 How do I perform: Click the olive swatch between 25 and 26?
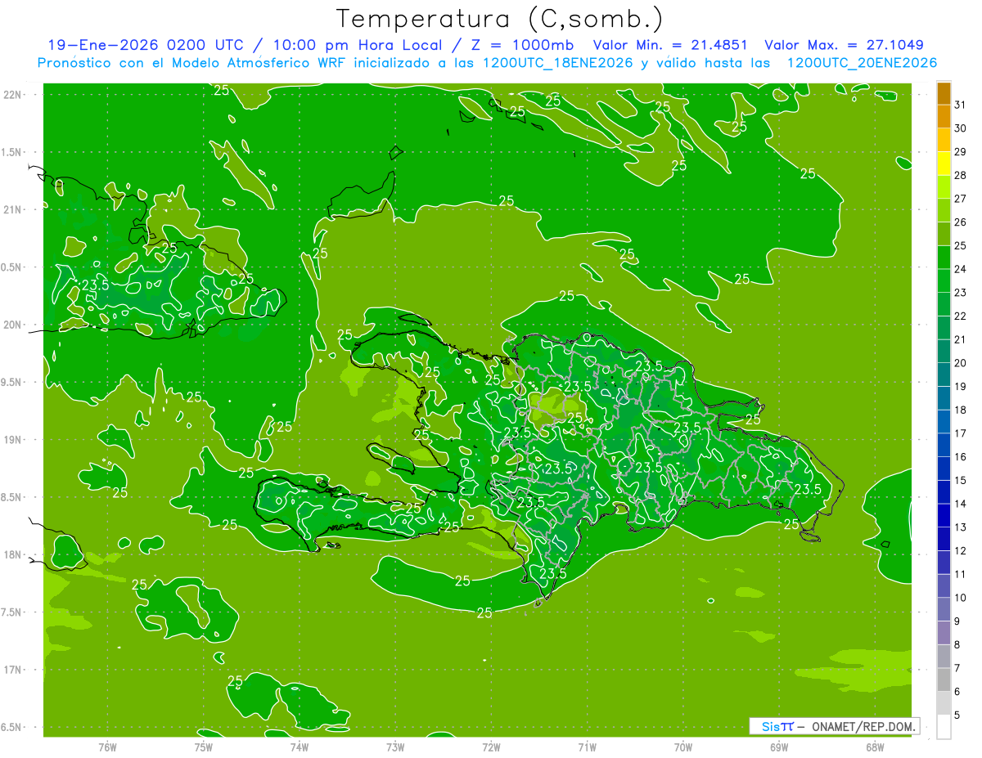coord(944,235)
